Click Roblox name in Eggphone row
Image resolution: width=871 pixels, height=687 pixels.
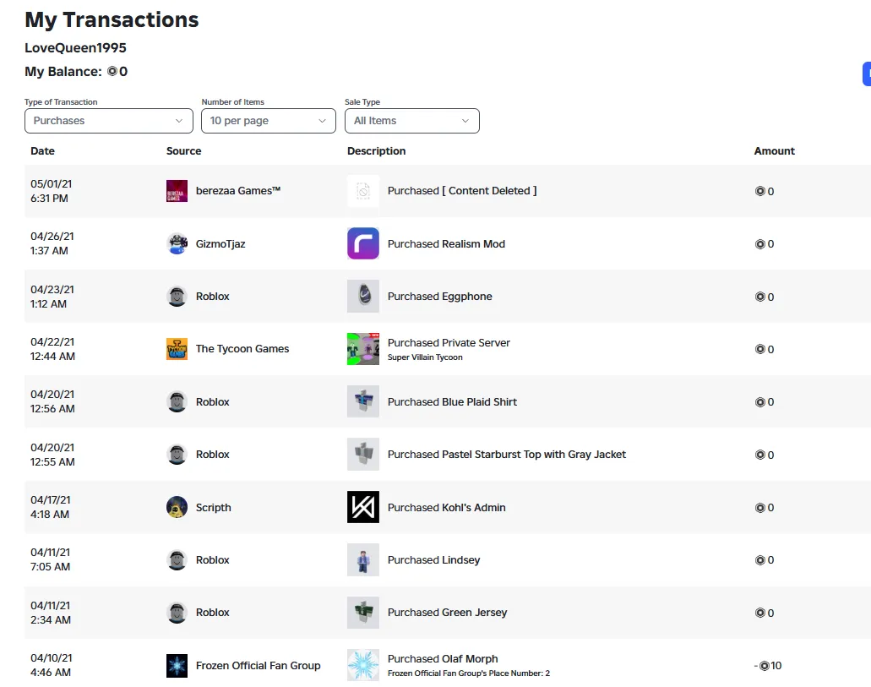click(212, 297)
